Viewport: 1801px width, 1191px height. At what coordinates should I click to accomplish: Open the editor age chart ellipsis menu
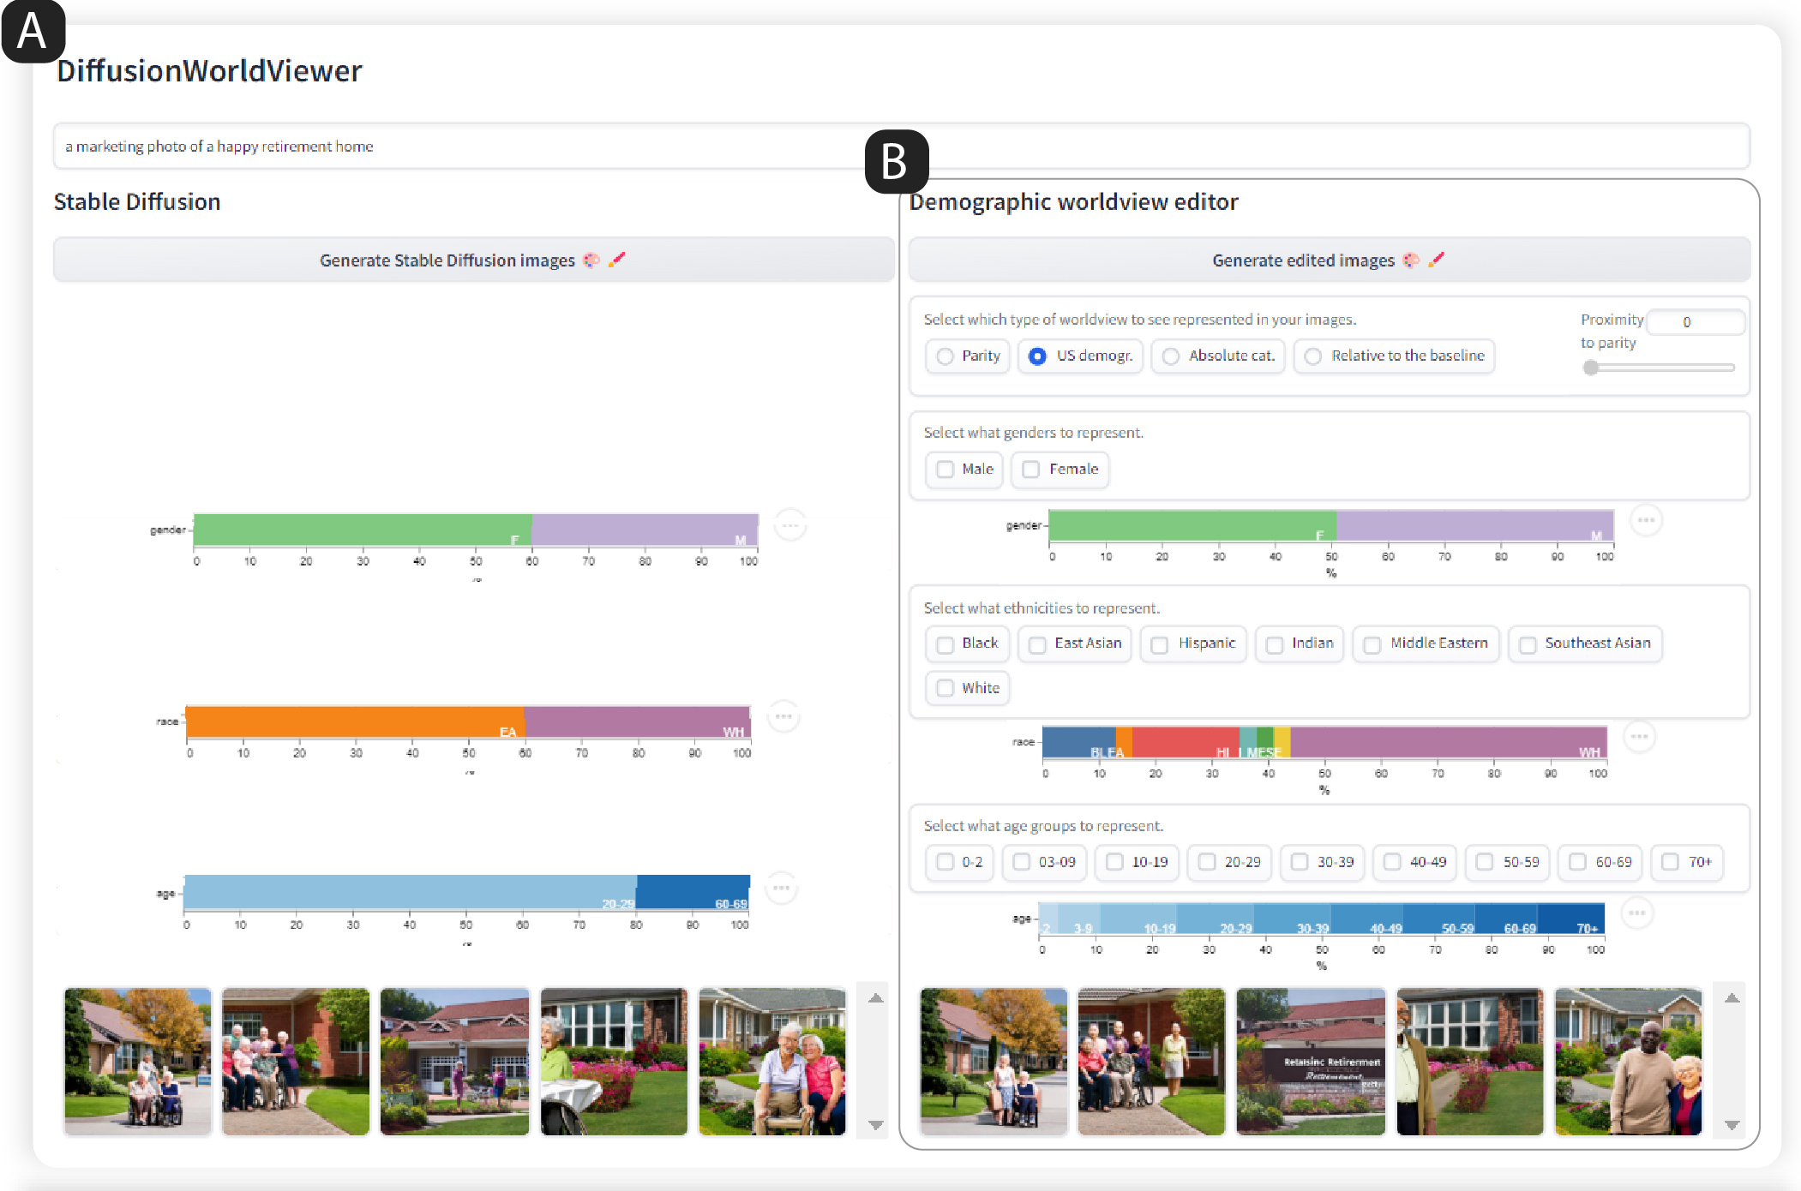tap(1636, 913)
